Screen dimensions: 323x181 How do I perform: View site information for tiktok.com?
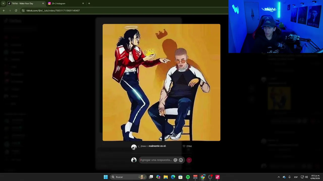click(x=23, y=11)
